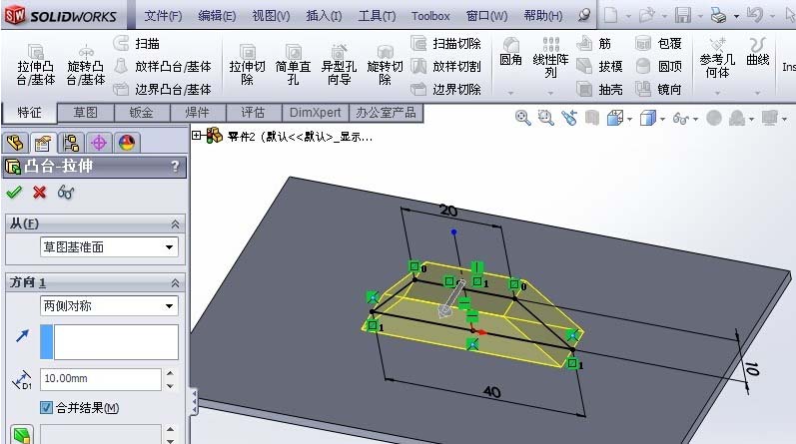This screenshot has height=444, width=796.
Task: Open the draft direction icon button below 合并结果
Action: point(21,434)
